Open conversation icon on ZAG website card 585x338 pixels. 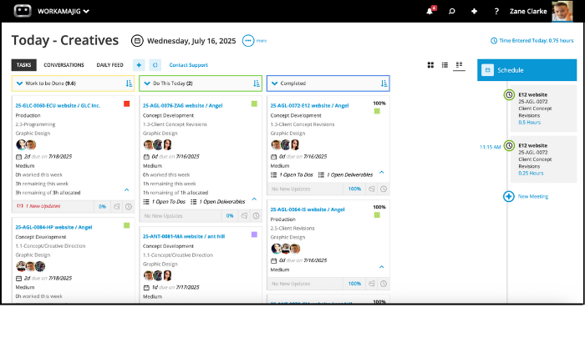[x=244, y=216]
